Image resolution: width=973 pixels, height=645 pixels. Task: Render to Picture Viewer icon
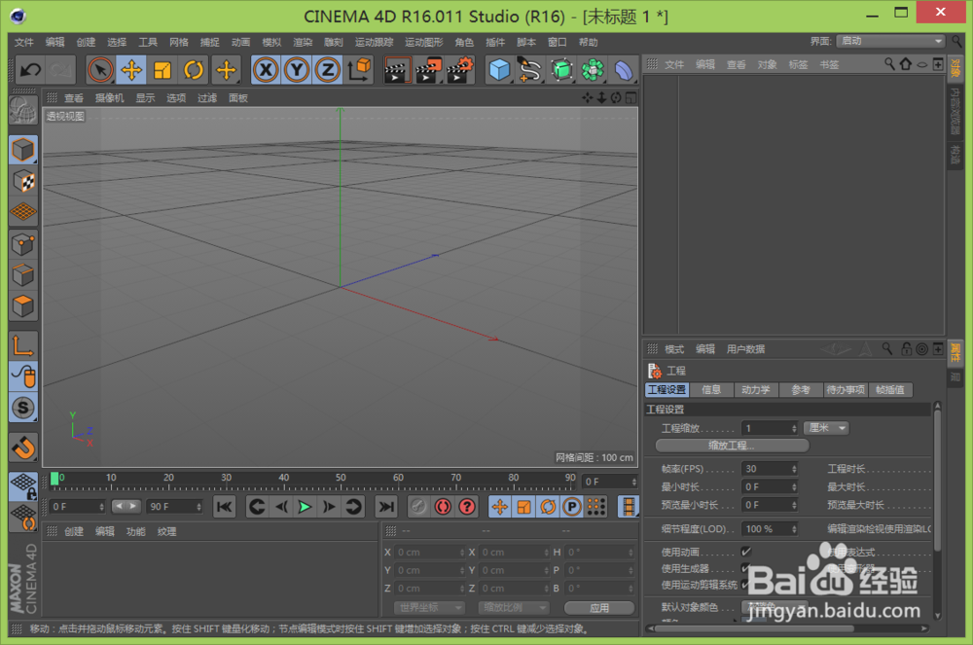pos(428,70)
